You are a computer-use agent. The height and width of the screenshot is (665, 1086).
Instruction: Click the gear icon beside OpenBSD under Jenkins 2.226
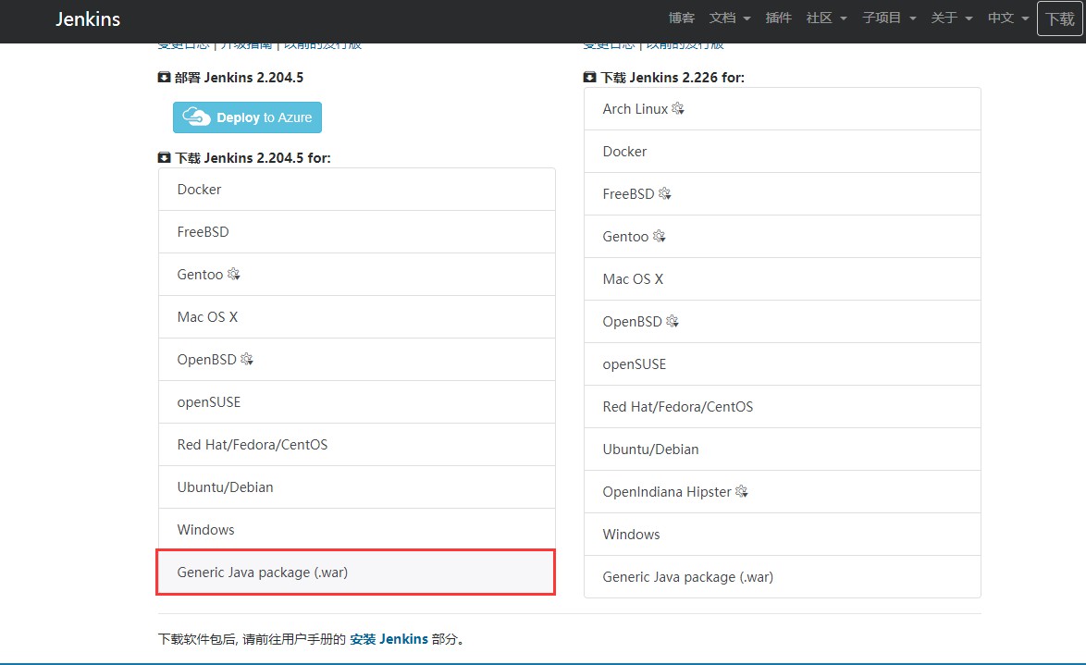673,322
